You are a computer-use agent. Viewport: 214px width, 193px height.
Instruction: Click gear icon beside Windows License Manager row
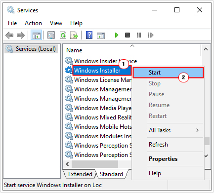click(69, 79)
